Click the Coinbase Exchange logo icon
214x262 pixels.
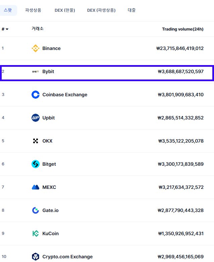[x=36, y=95]
